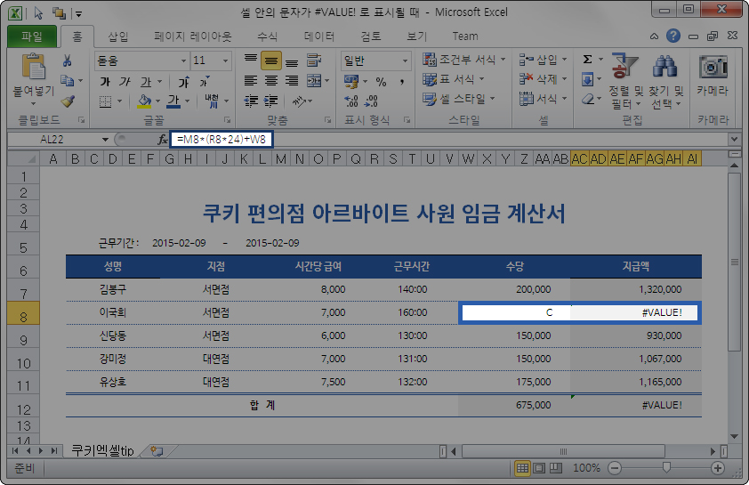Image resolution: width=749 pixels, height=485 pixels.
Task: Apply fill color bucket
Action: pos(144,101)
